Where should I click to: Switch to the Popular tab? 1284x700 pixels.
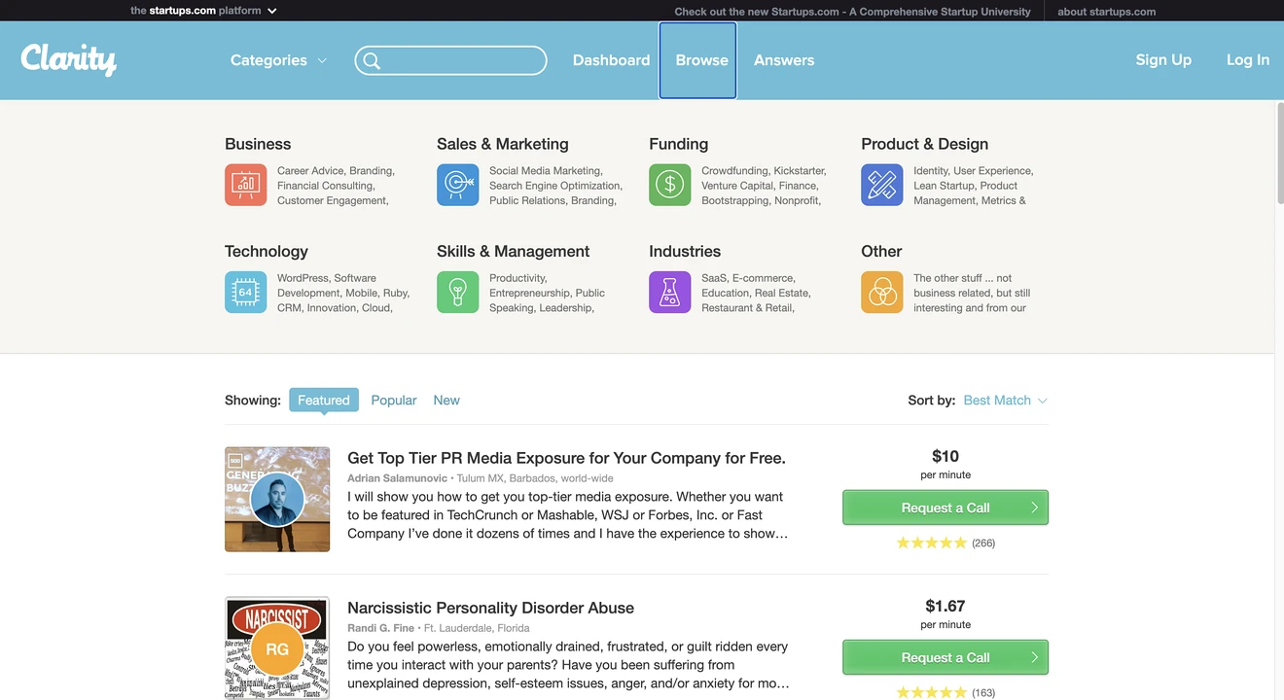click(394, 401)
